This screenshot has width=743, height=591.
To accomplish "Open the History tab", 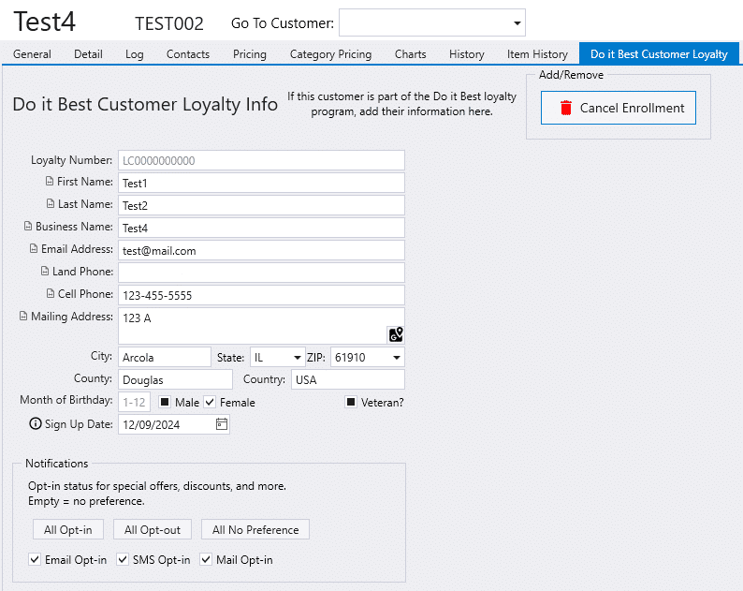I will point(467,54).
